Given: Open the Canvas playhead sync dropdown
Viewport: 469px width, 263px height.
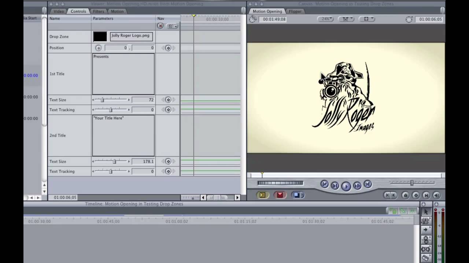Looking at the screenshot, I should pos(346,19).
